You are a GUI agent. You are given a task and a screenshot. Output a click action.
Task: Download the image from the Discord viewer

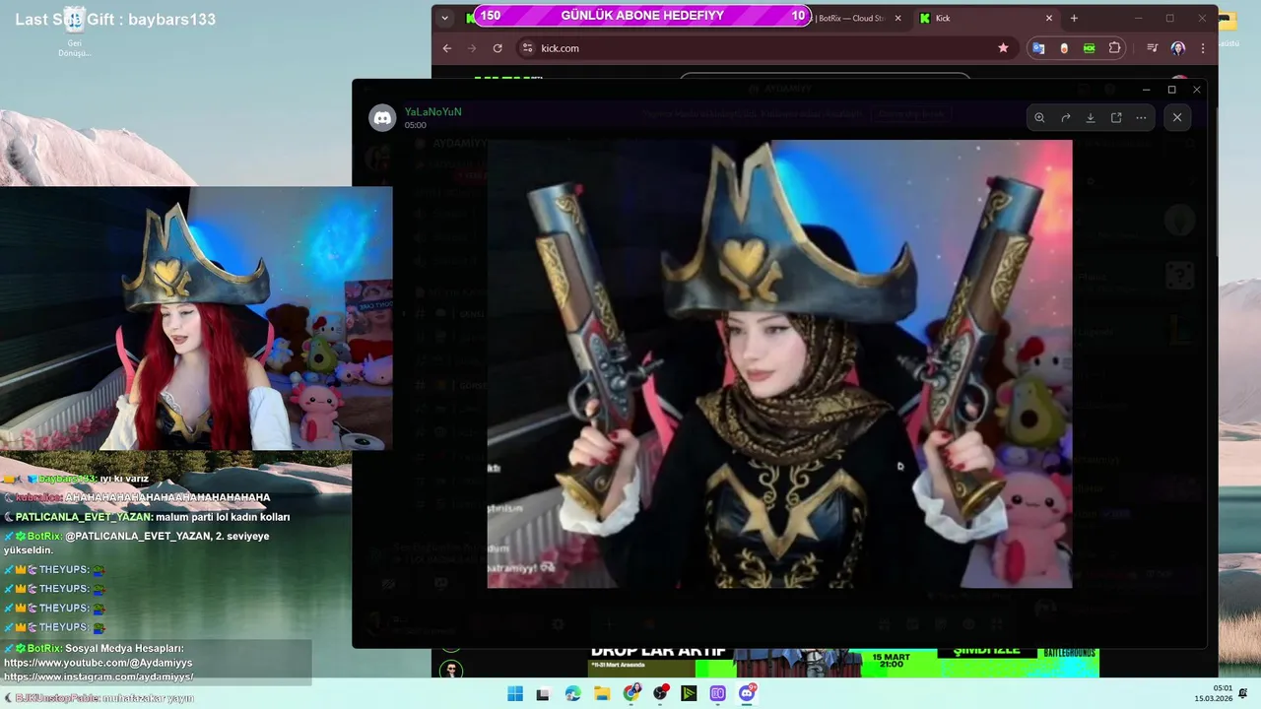tap(1091, 117)
